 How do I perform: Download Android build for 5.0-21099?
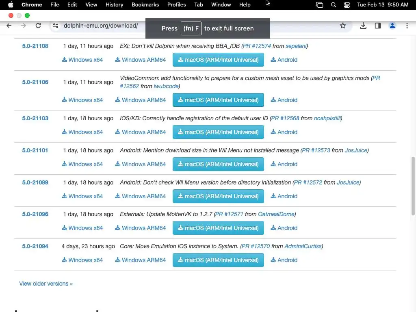(284, 196)
